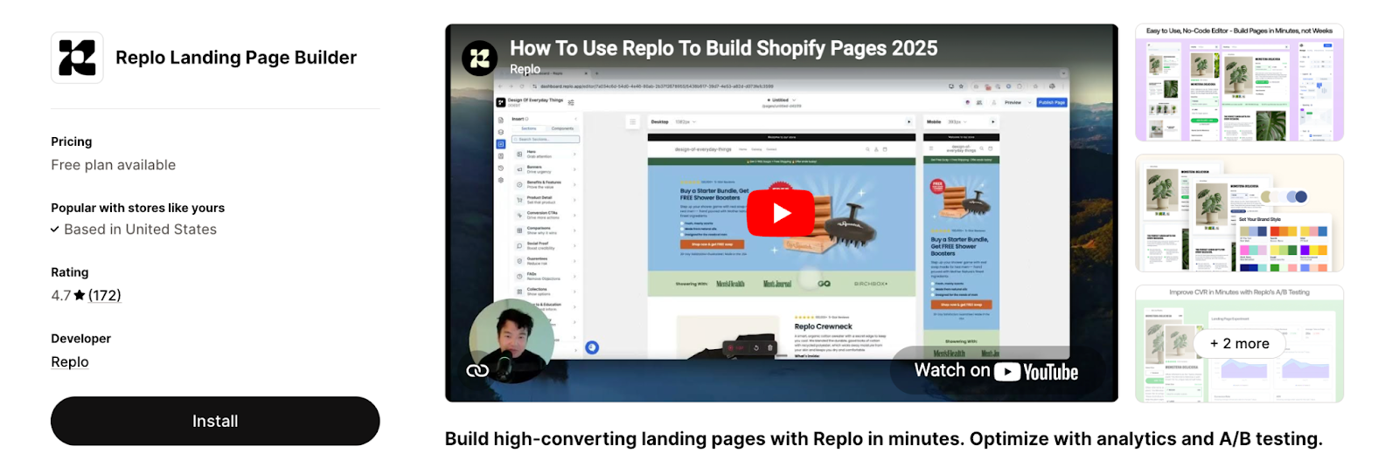This screenshot has width=1399, height=467.
Task: Click the YouTube logo in the video
Action: click(x=1037, y=372)
